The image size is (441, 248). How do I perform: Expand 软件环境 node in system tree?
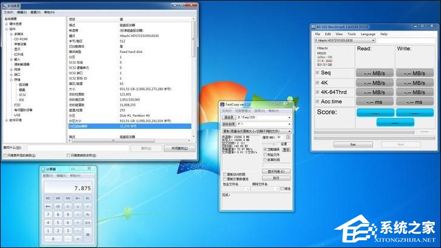[6, 120]
